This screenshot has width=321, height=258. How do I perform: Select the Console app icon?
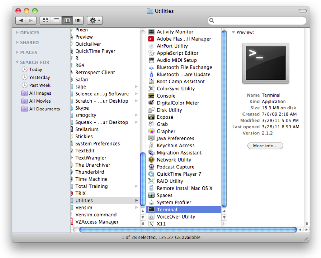click(x=151, y=96)
